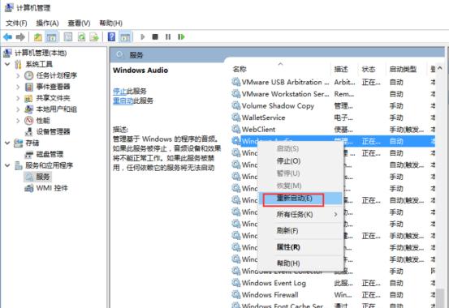Open the 文件(F) menu

coord(16,24)
